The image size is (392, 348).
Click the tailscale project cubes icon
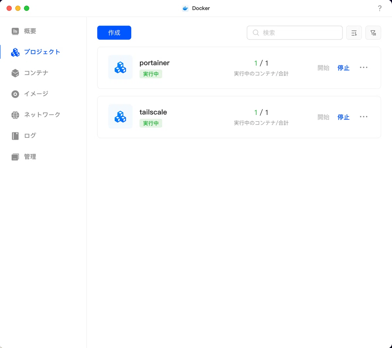tap(120, 117)
